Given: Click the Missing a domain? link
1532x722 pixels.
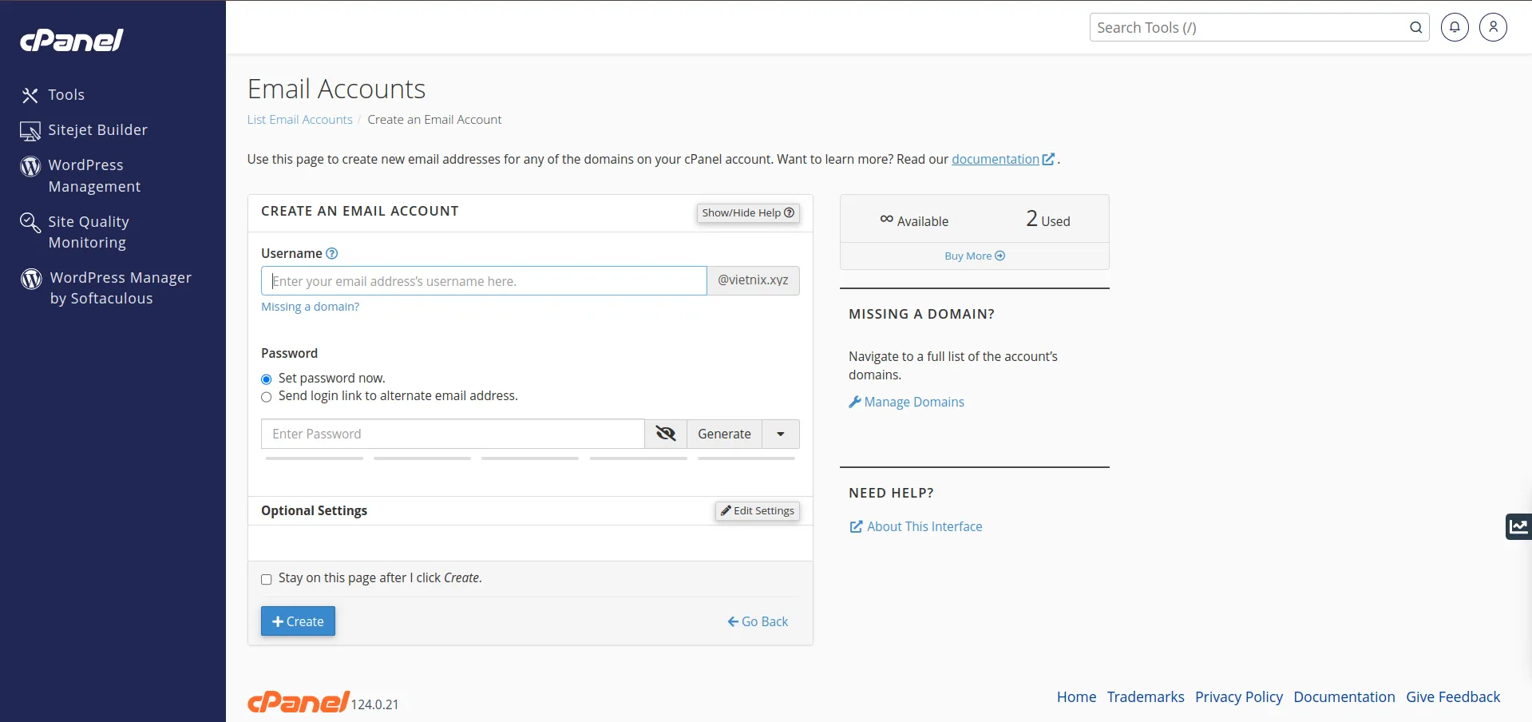Looking at the screenshot, I should click(310, 307).
